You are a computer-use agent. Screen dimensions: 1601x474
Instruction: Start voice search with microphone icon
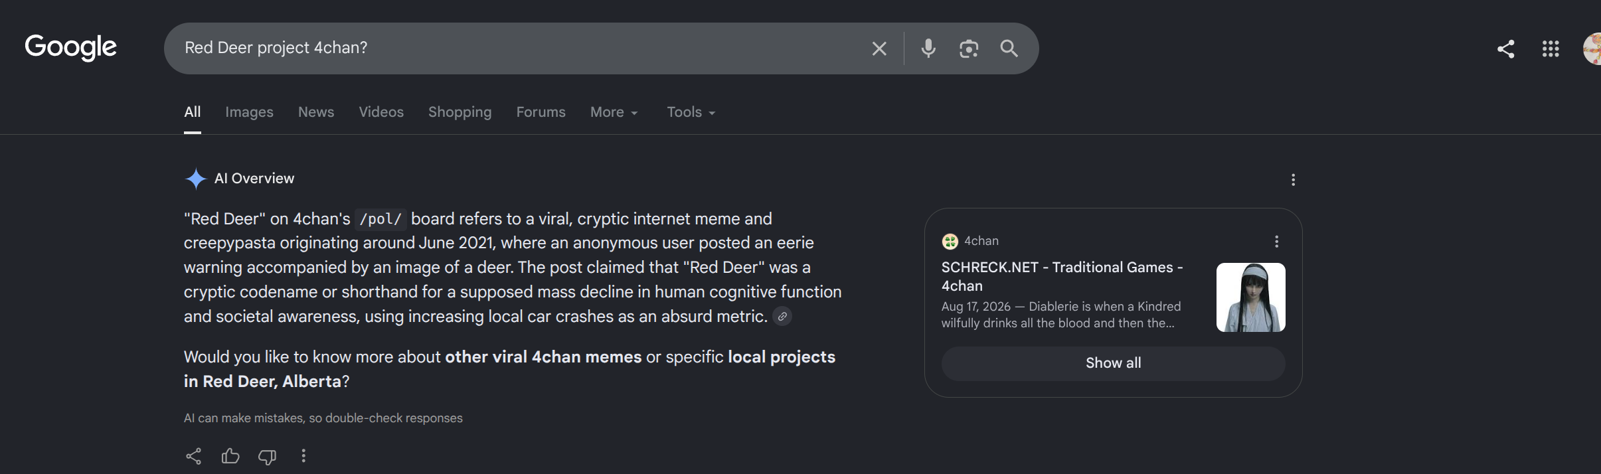click(928, 48)
